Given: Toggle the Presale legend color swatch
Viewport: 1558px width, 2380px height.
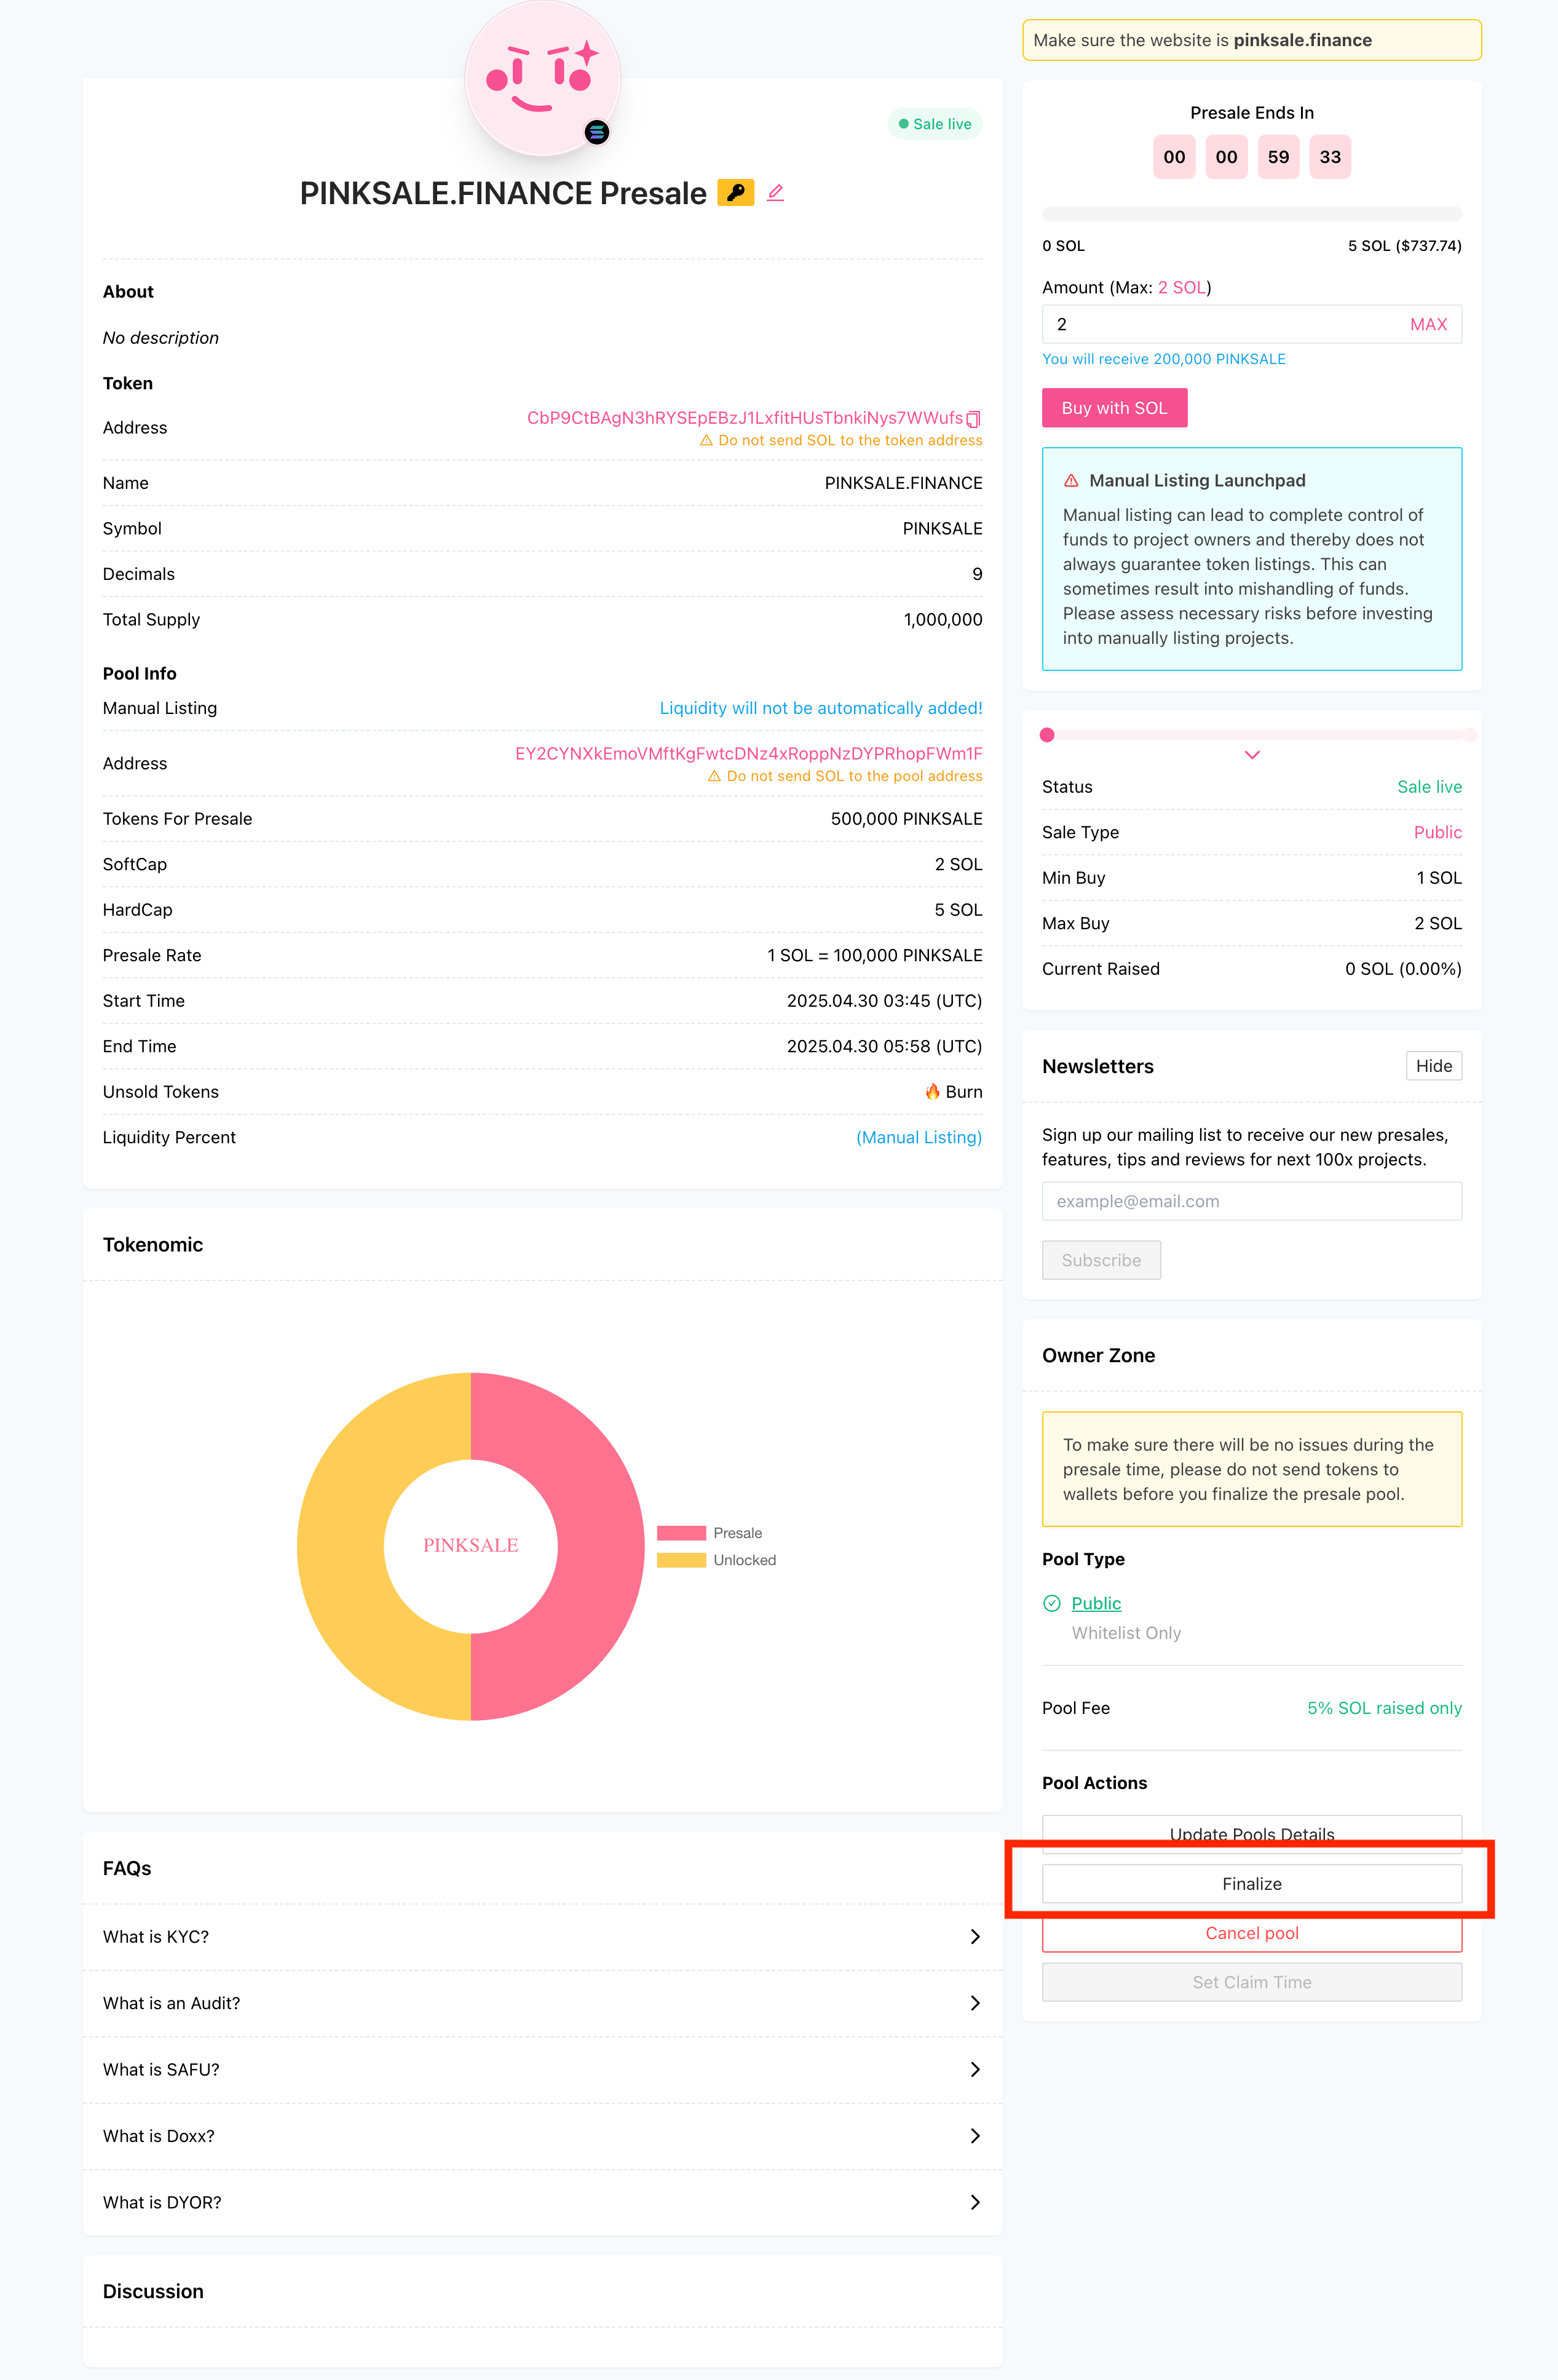Looking at the screenshot, I should pos(681,1533).
